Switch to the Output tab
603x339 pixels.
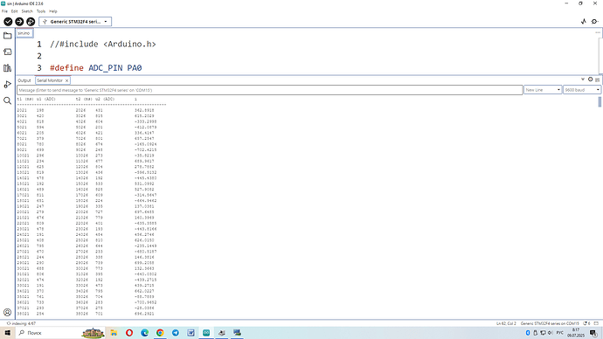(x=24, y=80)
